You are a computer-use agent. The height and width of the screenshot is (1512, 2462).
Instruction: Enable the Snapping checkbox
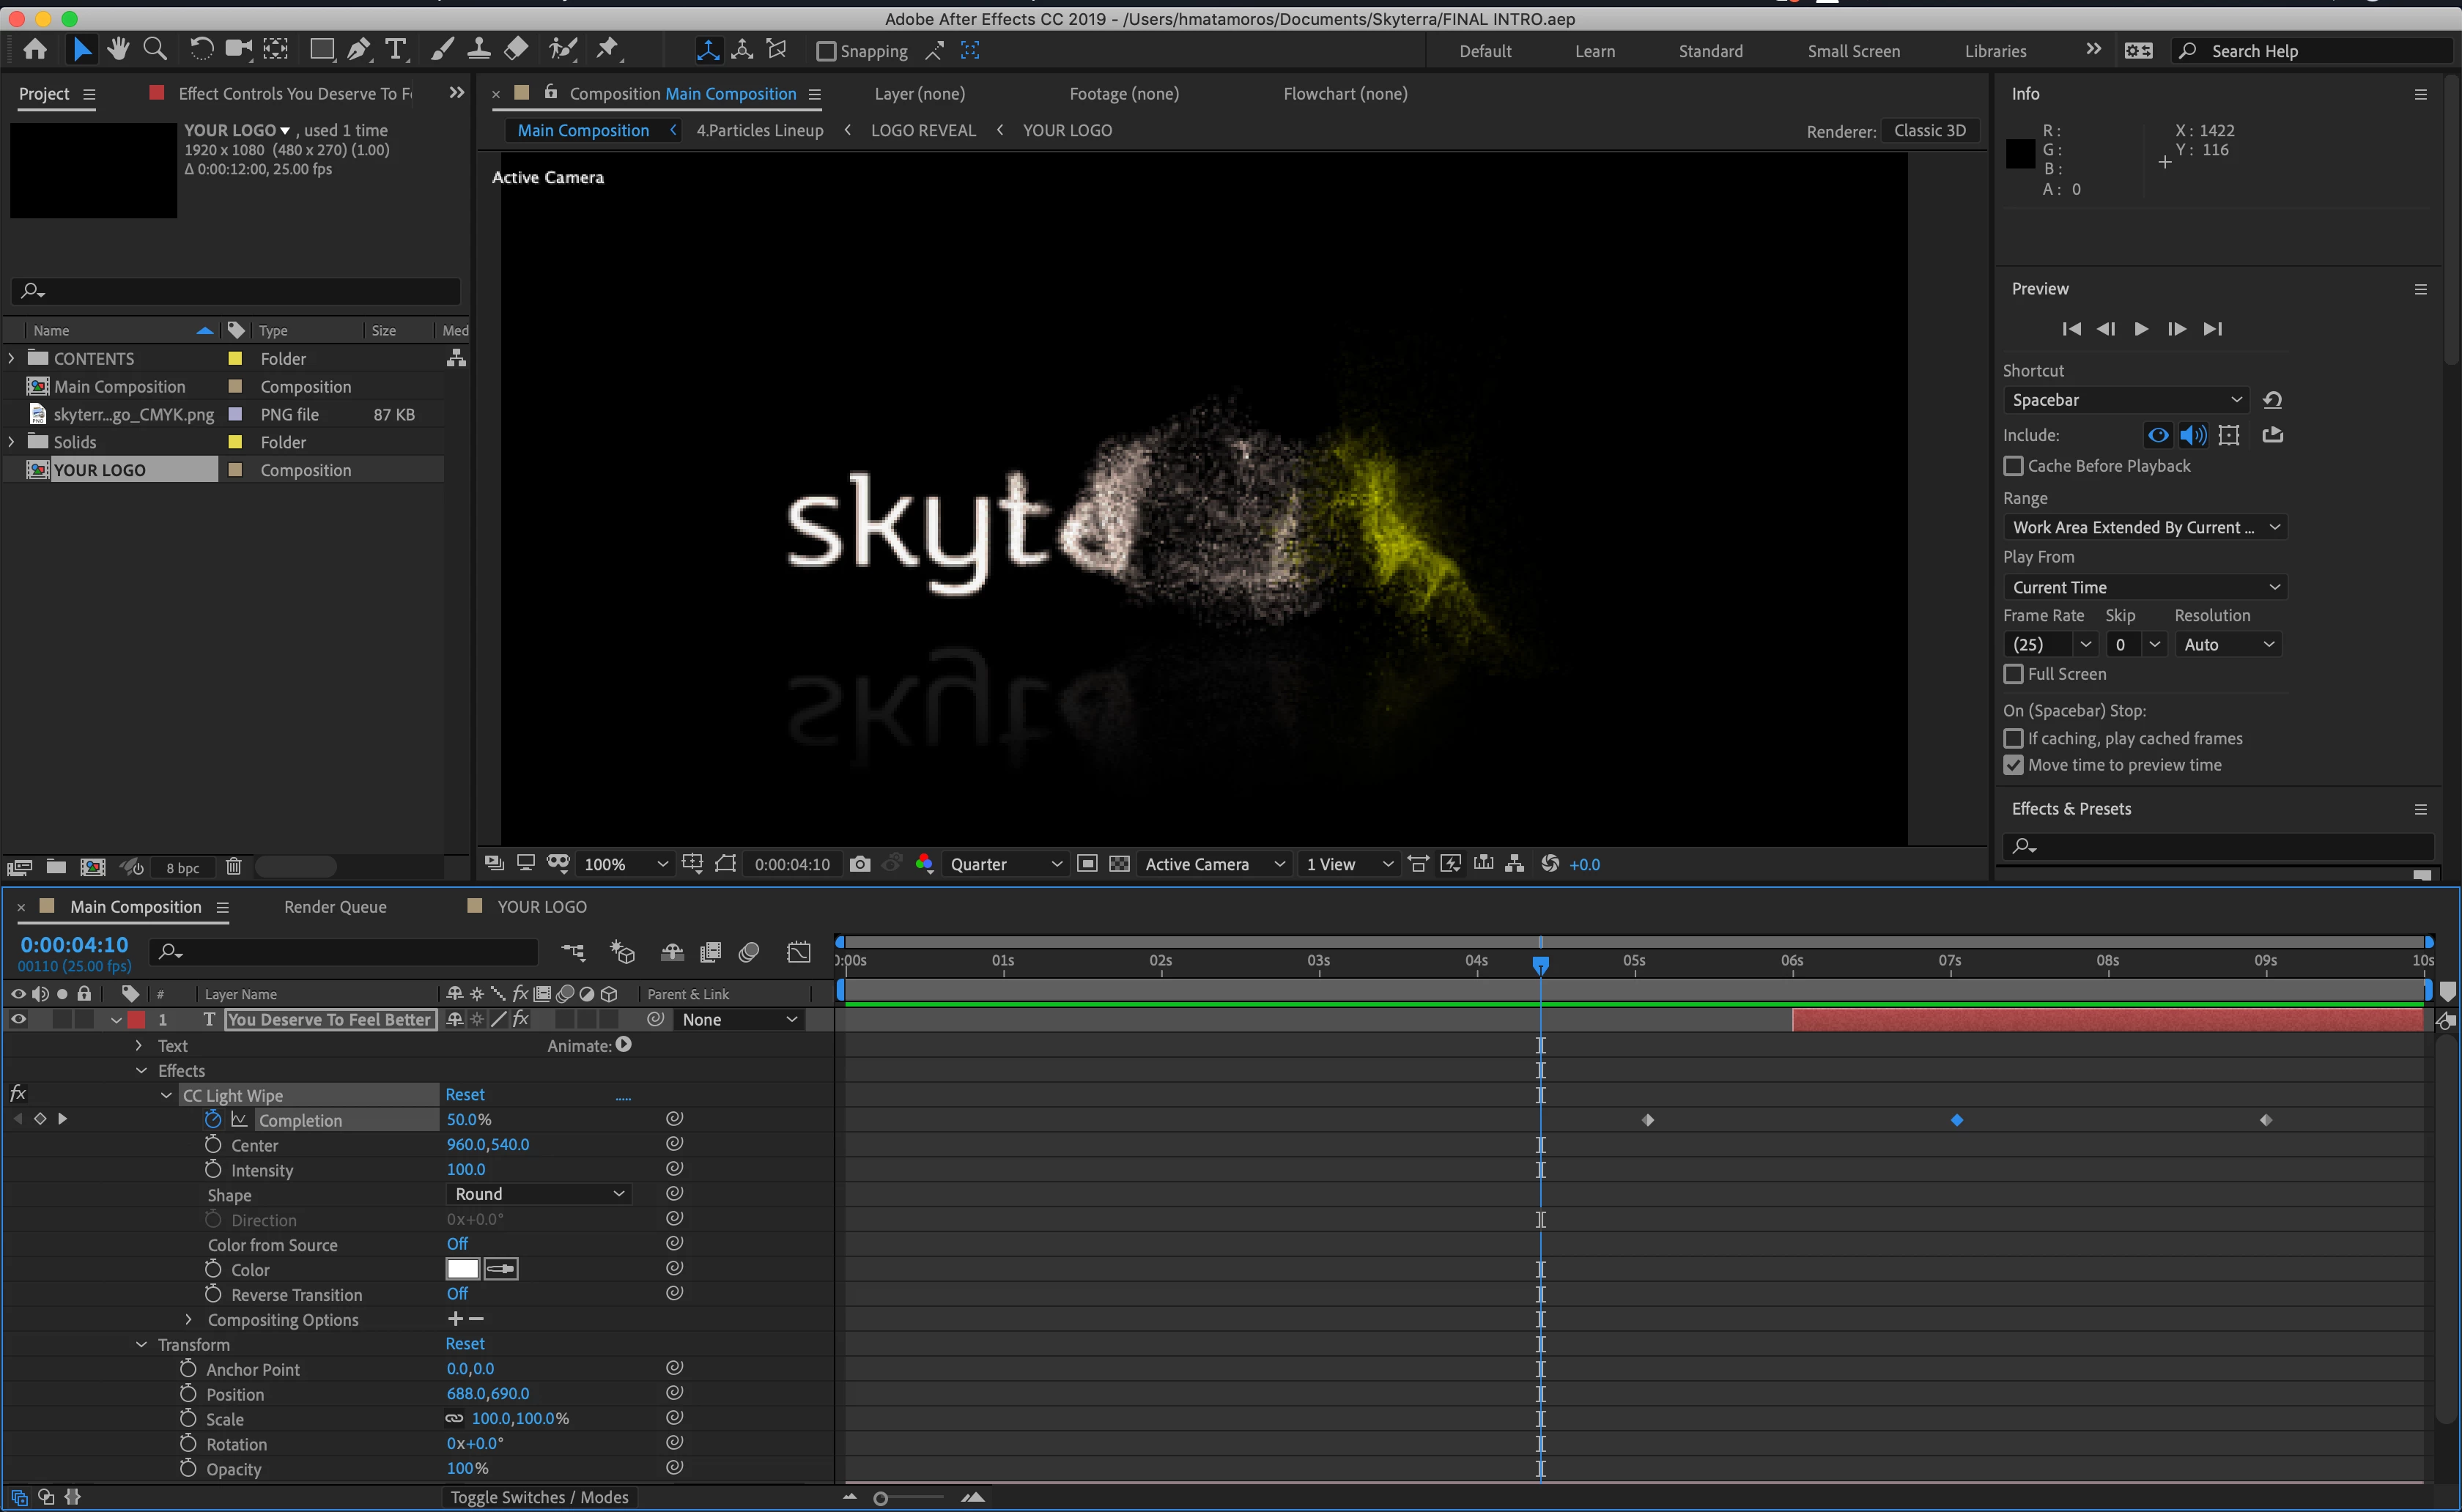tap(826, 51)
